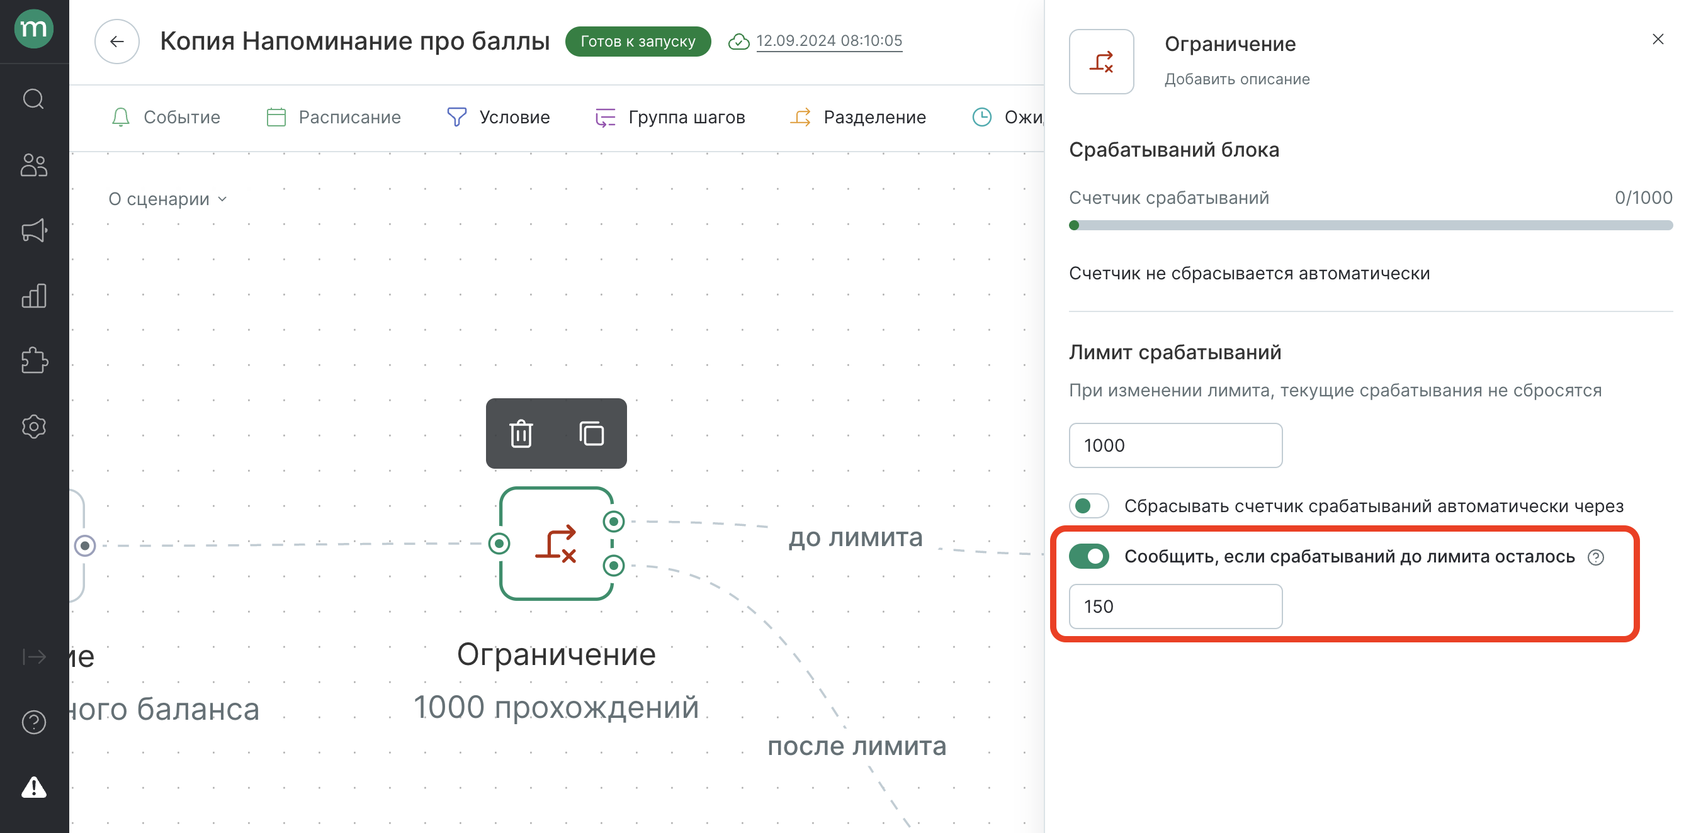The width and height of the screenshot is (1696, 833).
Task: Toggle Сбрасывать счетчик срабатываний автоматически switch
Action: tap(1089, 506)
